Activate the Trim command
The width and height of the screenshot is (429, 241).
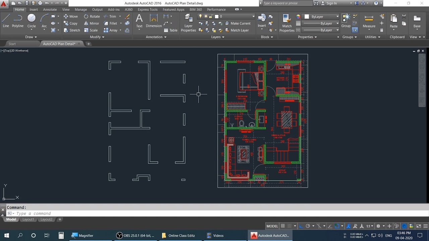pos(110,16)
